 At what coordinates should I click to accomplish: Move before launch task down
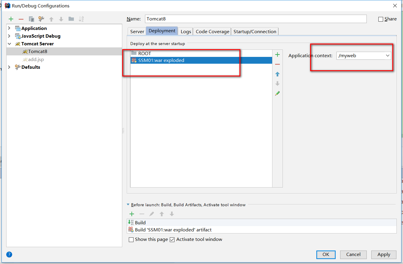pyautogui.click(x=172, y=214)
